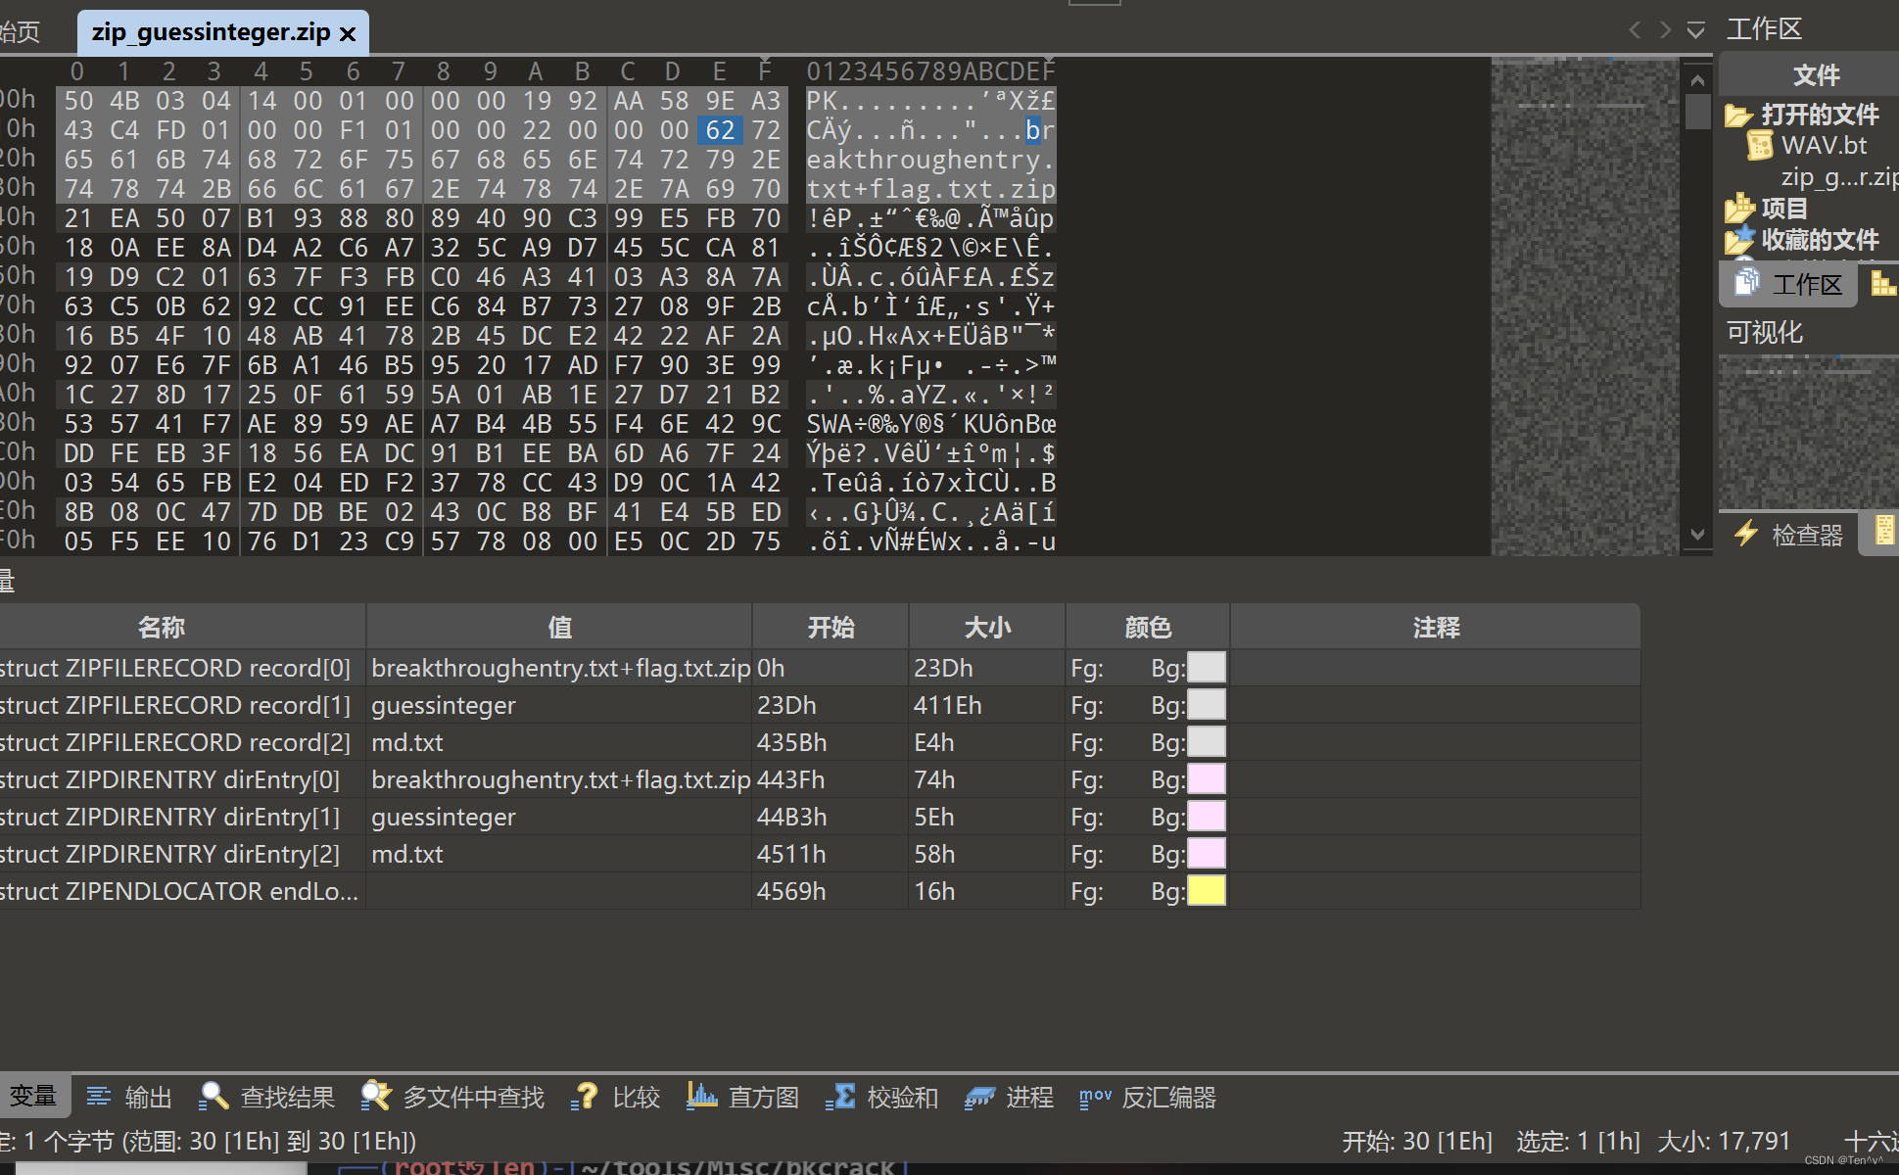This screenshot has width=1899, height=1175.
Task: Click the Compare question mark icon
Action: (586, 1097)
